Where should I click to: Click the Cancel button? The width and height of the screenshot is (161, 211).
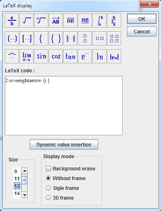(142, 31)
